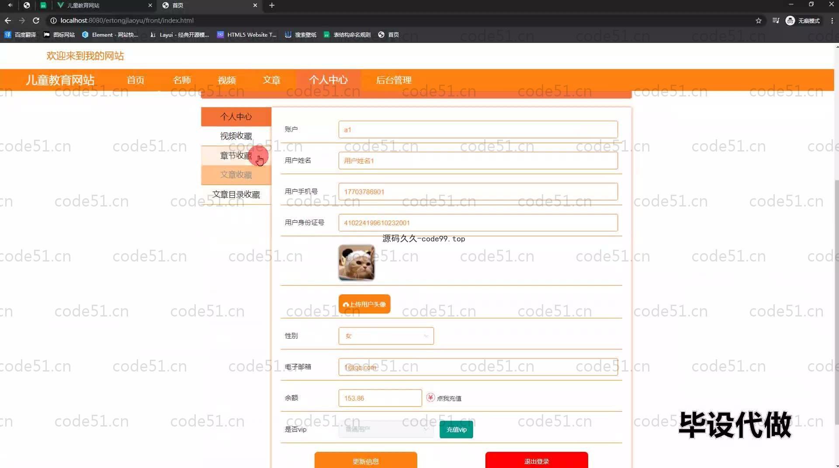839x468 pixels.
Task: Click the 点我充值 recharge link
Action: 449,398
